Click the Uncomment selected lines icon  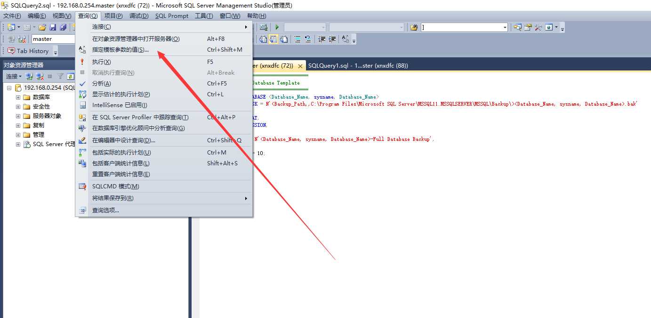[x=308, y=39]
